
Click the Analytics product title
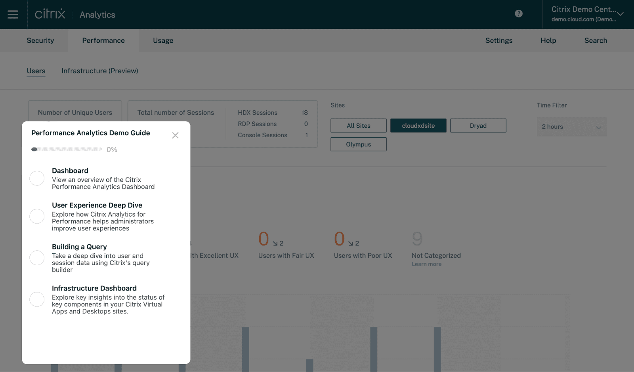click(x=97, y=15)
